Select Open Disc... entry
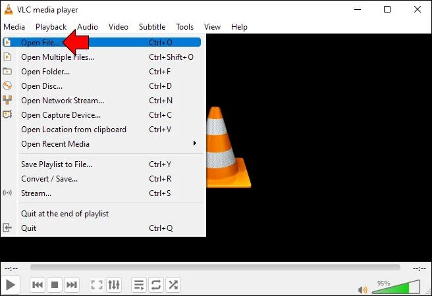 click(x=101, y=86)
